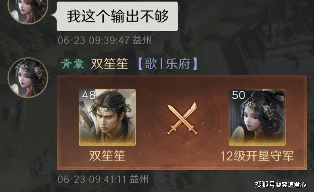
Task: Open the top sender's avatar portrait
Action: click(28, 10)
